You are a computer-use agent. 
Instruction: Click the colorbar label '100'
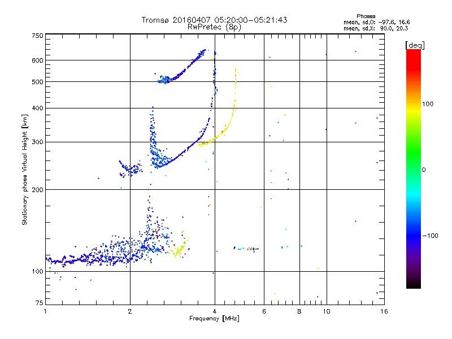tap(428, 104)
